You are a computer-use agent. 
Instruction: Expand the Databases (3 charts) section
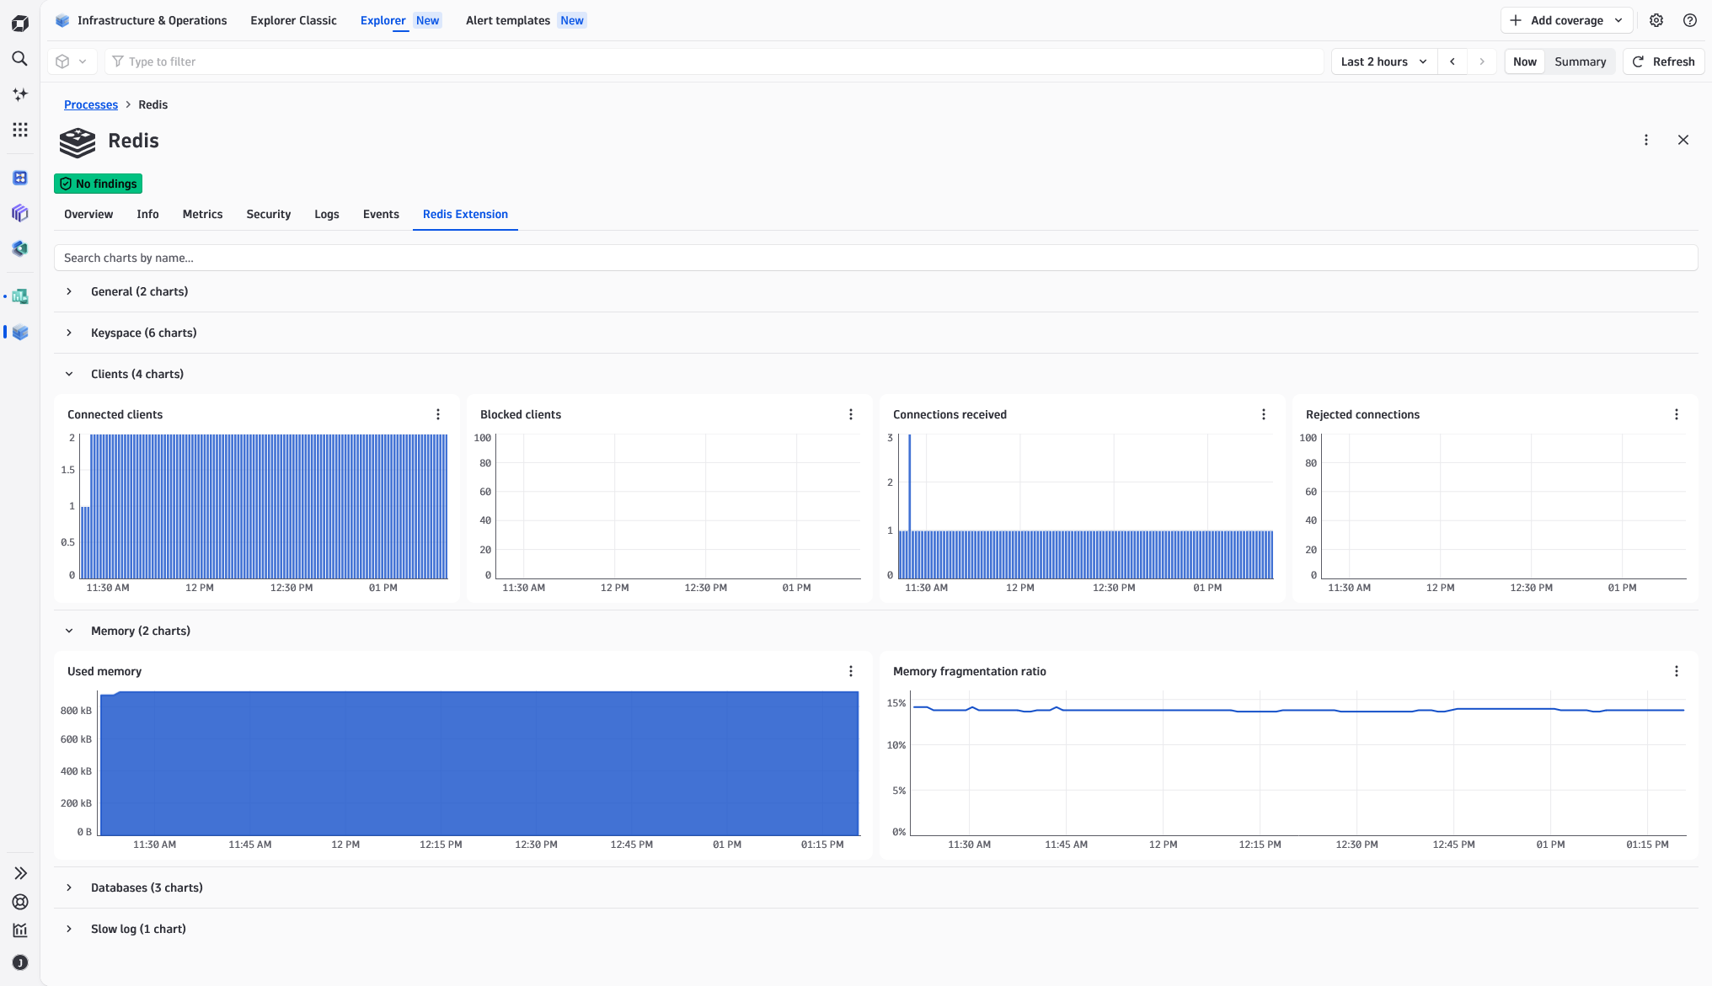tap(69, 887)
